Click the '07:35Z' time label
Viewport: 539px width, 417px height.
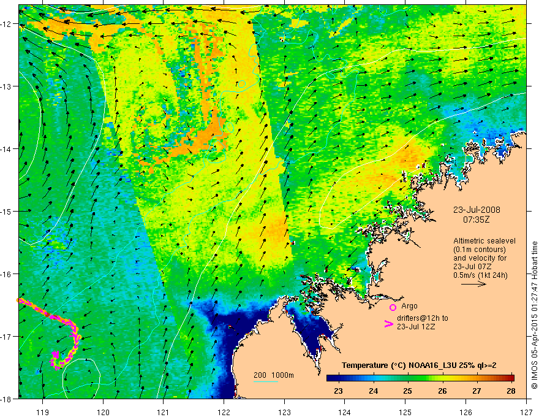(476, 220)
